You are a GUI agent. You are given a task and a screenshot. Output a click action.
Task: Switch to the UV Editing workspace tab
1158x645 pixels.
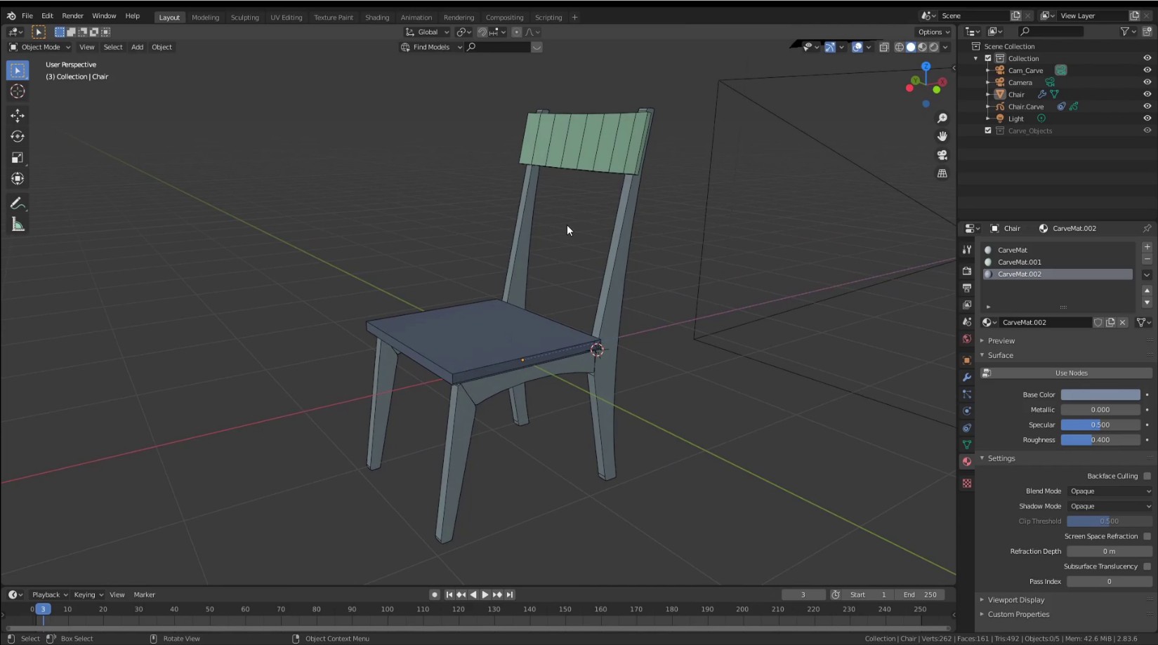pos(286,18)
